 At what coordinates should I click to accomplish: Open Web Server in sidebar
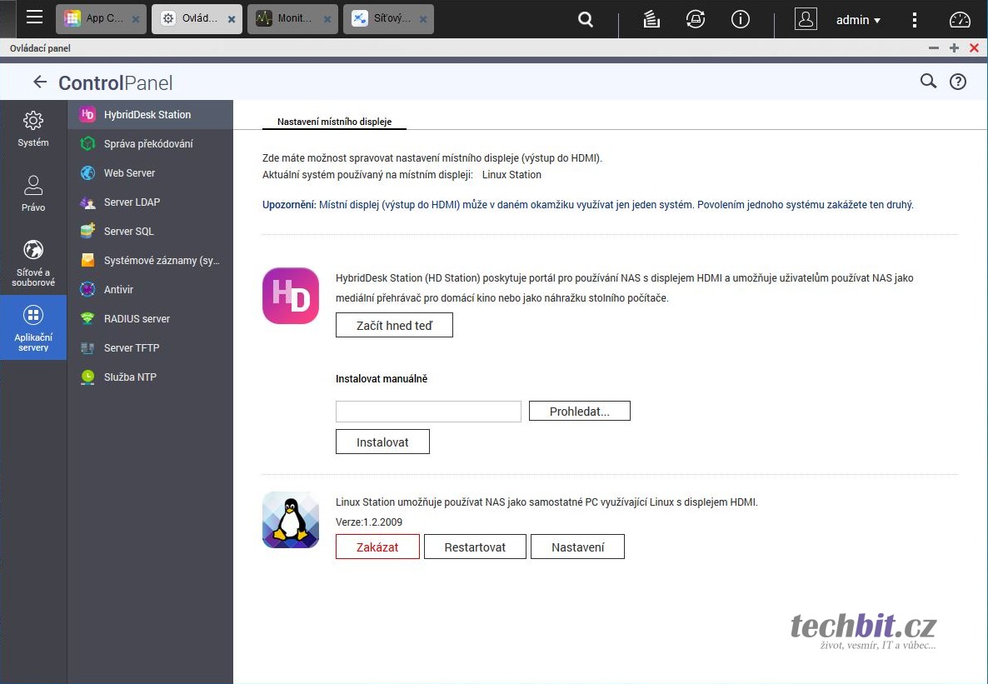[129, 173]
